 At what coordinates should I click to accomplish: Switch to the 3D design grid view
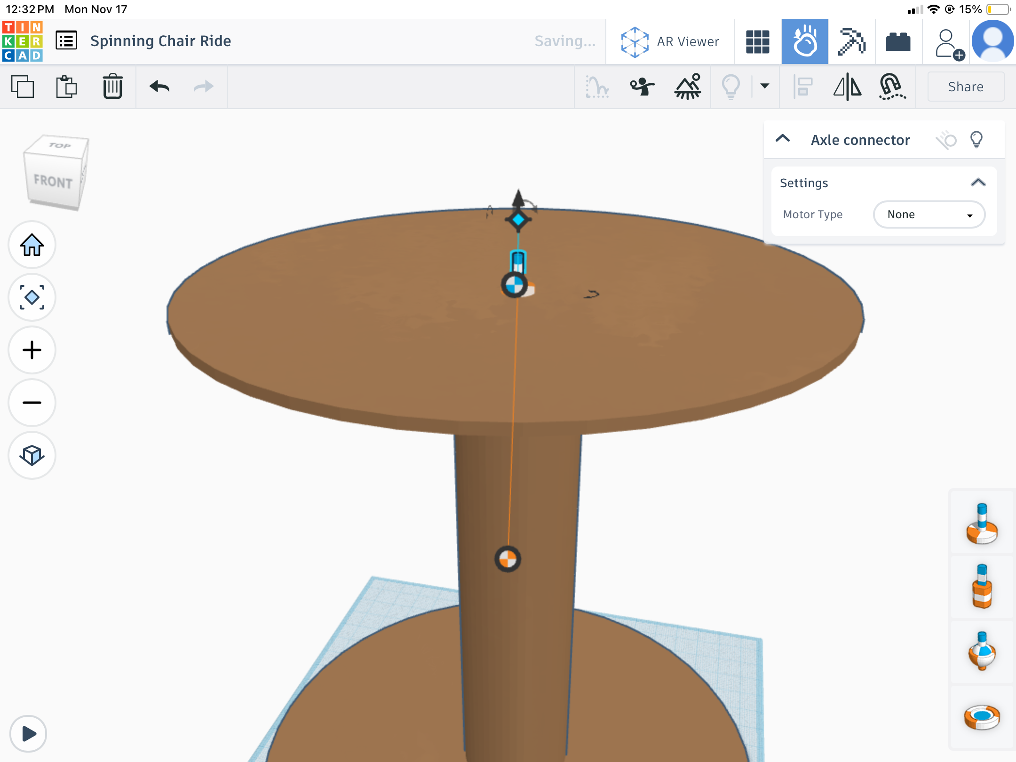point(758,42)
